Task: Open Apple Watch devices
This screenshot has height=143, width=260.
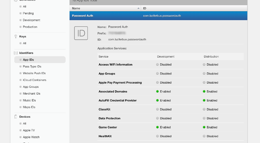Action: 31,137
